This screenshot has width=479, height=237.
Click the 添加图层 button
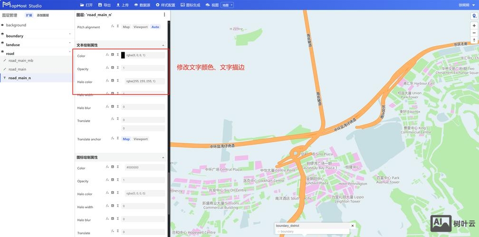43,15
